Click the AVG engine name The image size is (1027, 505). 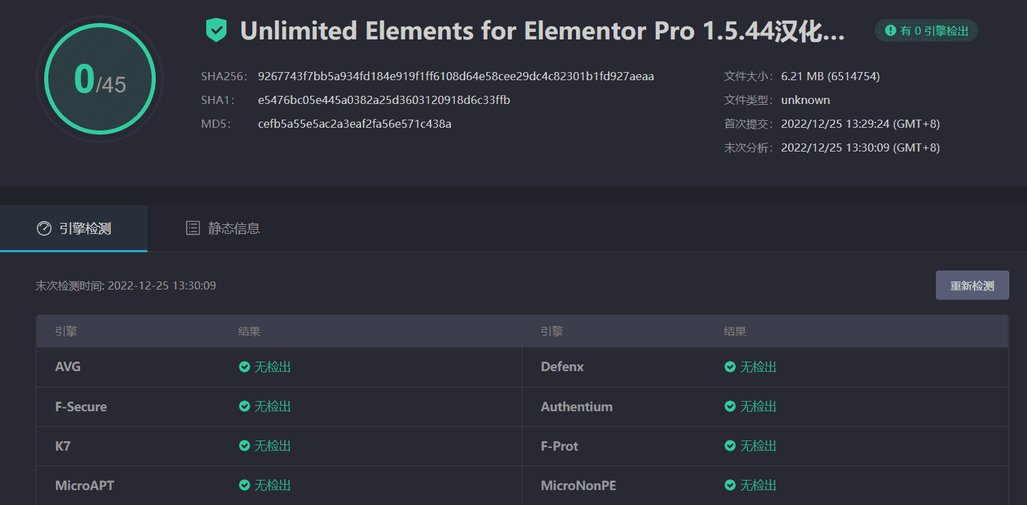point(68,367)
